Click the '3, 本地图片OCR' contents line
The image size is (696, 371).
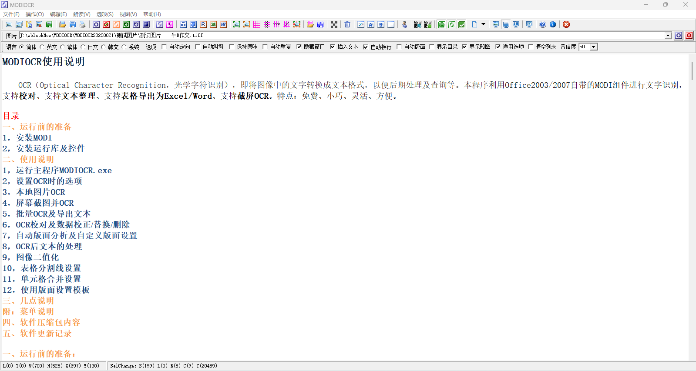tap(34, 192)
